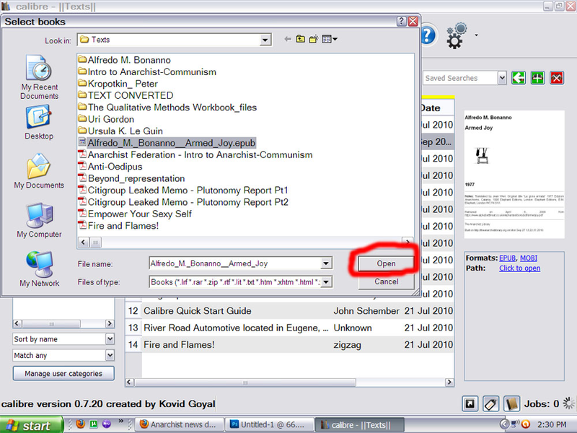577x433 pixels.
Task: Expand the Look in folder dropdown
Action: 265,40
